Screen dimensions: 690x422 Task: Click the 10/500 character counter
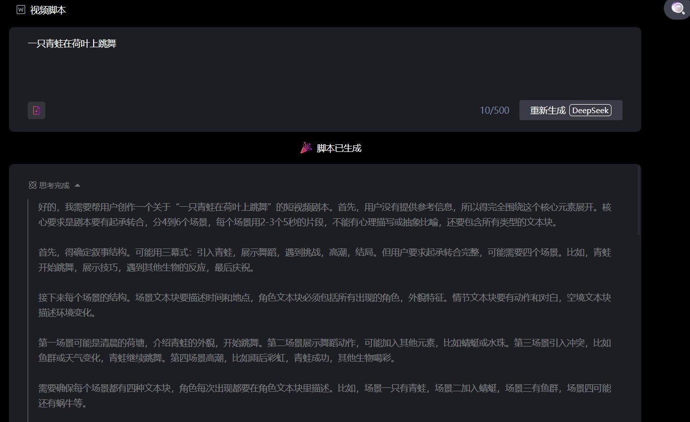tap(494, 111)
